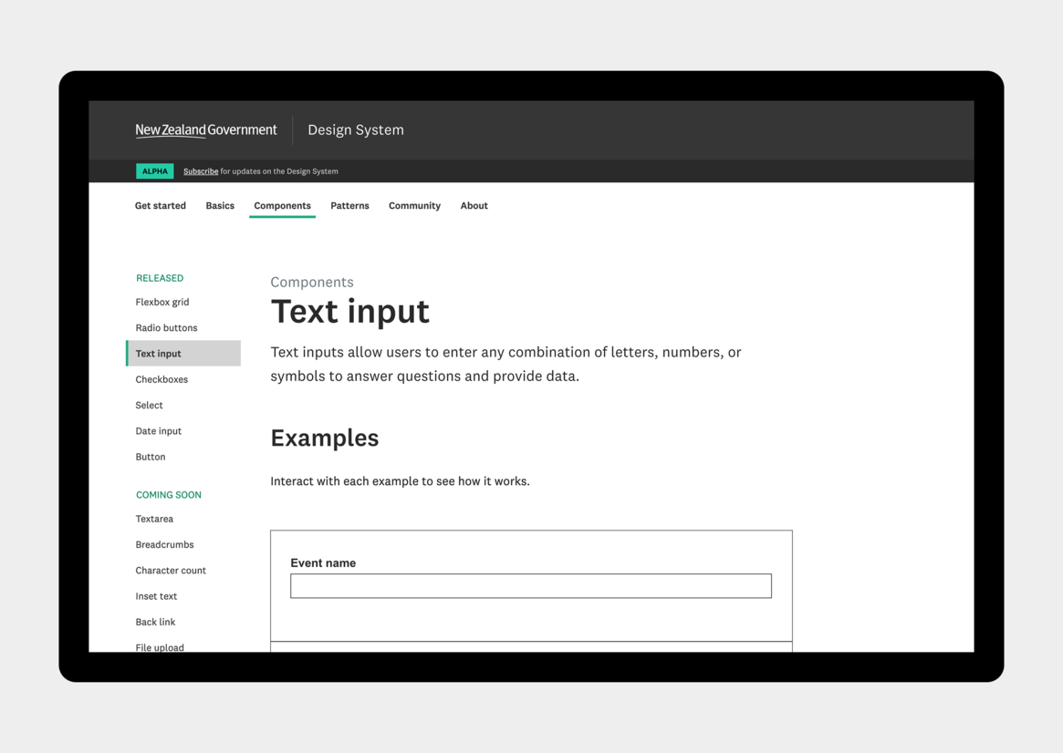Screen dimensions: 1063x753
Task: Click the Text input sidebar item
Action: tap(159, 354)
